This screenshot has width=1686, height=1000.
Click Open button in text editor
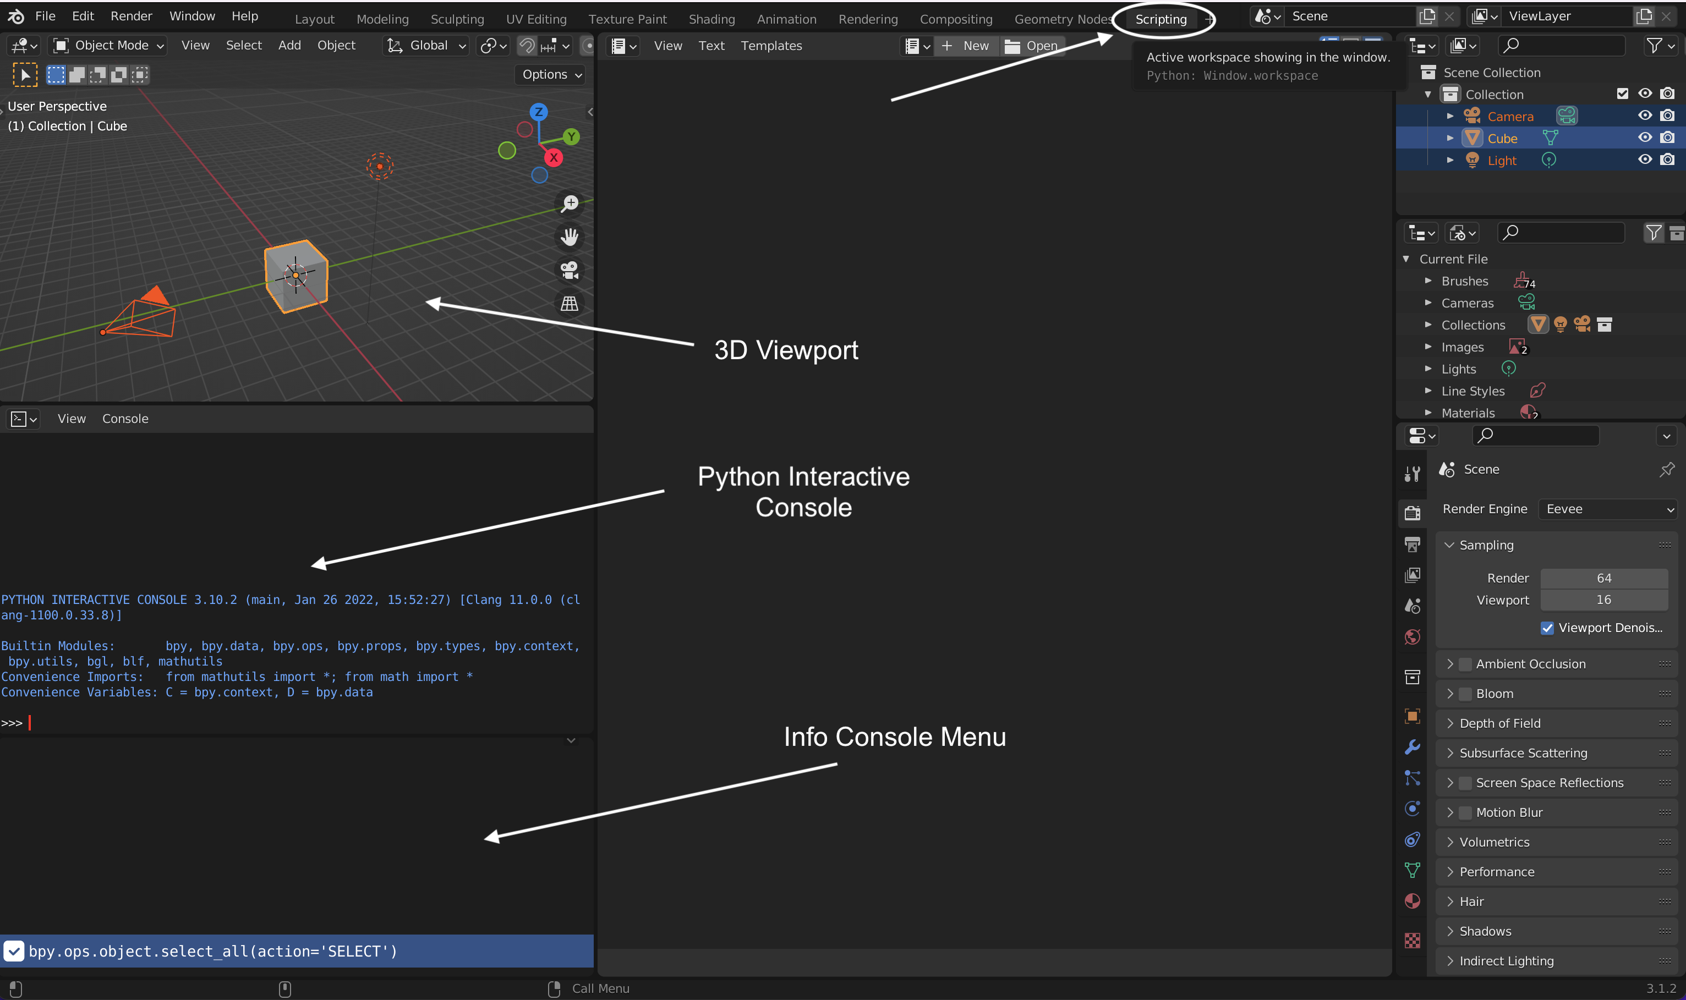click(1031, 46)
